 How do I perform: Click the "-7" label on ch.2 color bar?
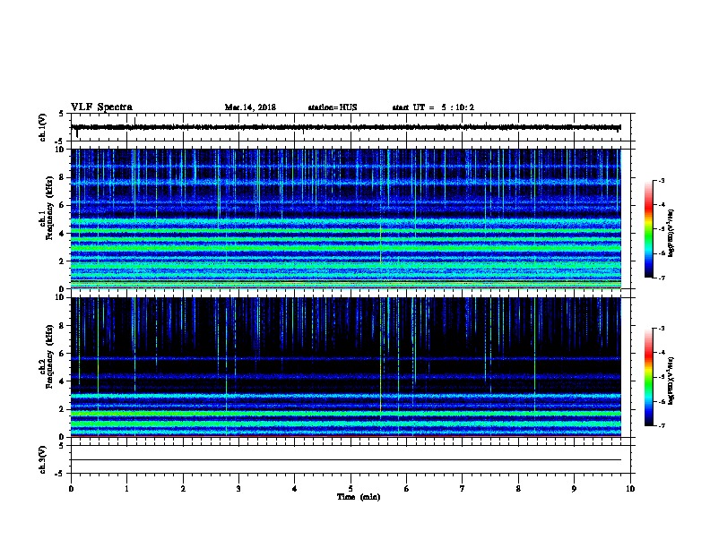[x=661, y=425]
